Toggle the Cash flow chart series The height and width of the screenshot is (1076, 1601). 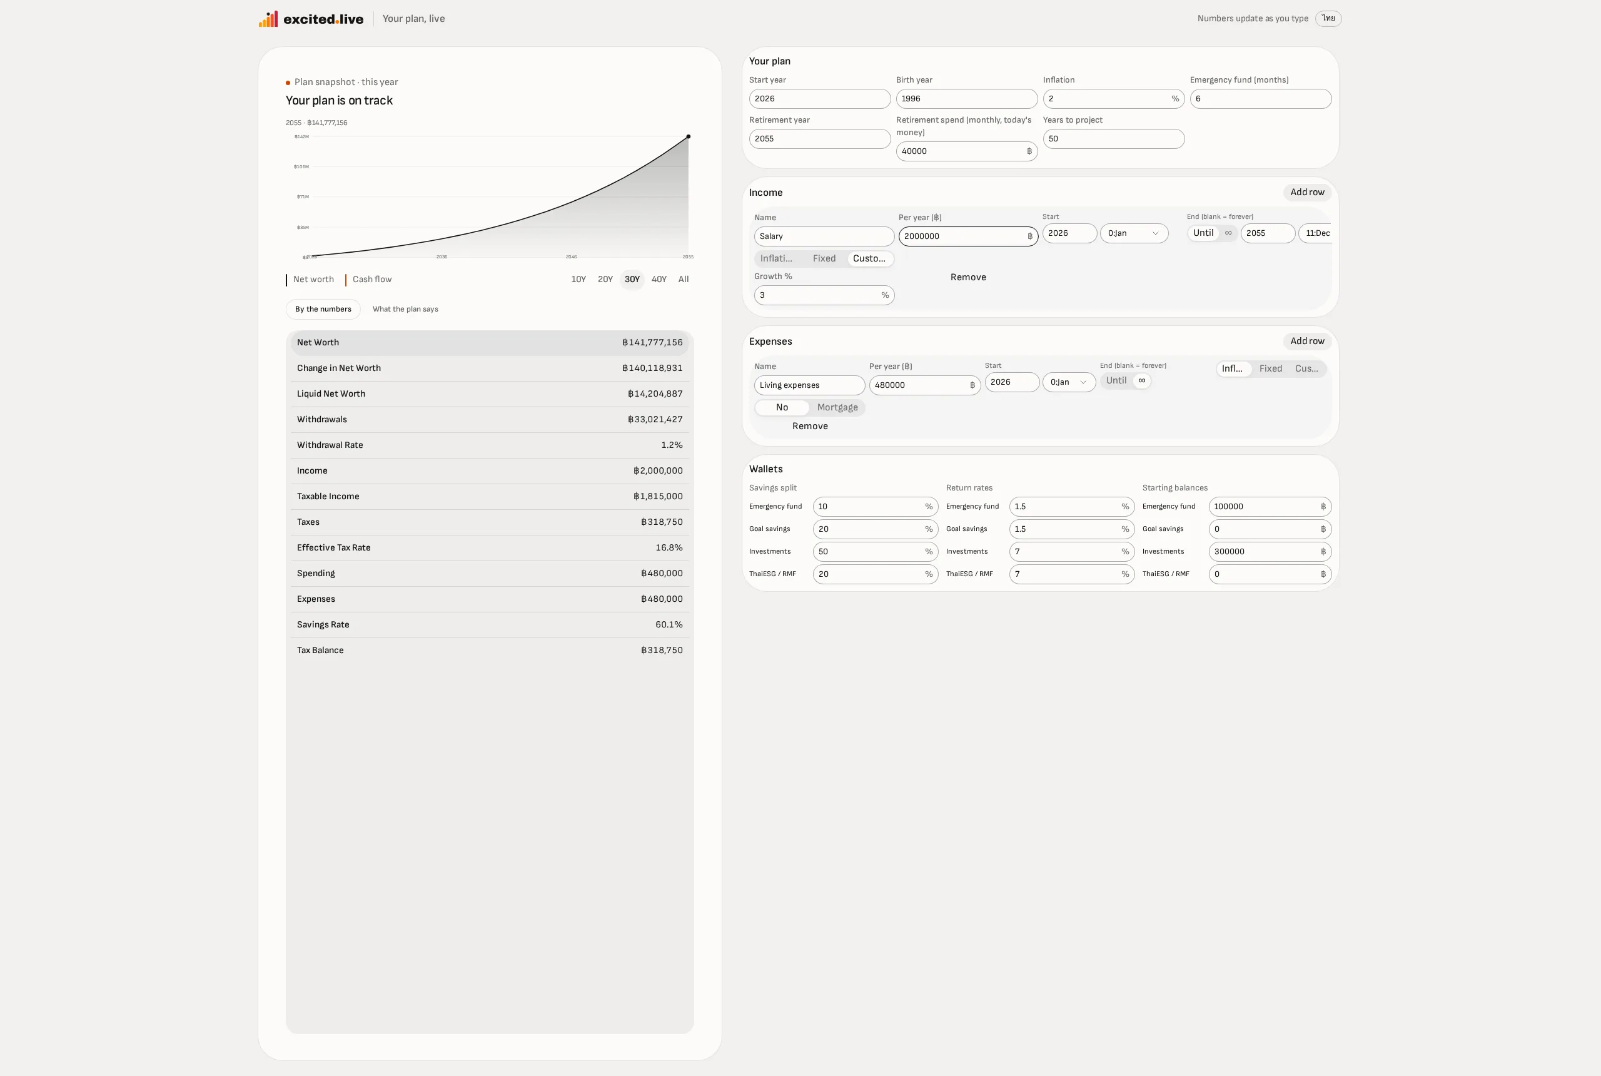coord(368,279)
